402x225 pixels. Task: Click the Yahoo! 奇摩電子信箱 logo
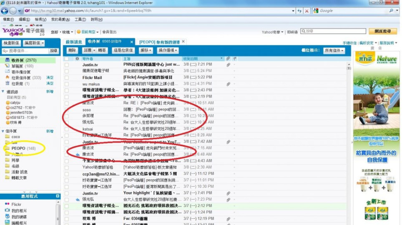23,32
